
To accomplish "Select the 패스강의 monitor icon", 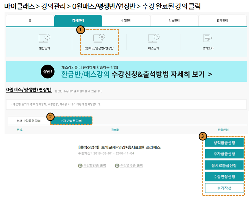I will pos(154,38).
